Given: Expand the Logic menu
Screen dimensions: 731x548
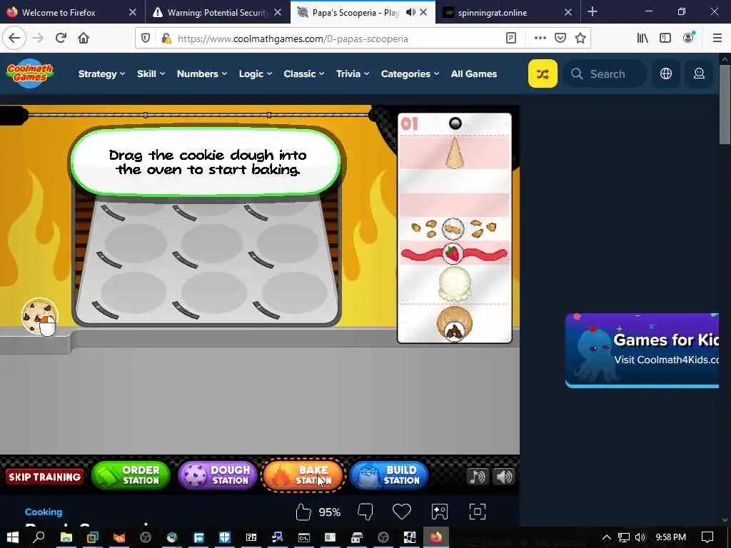Looking at the screenshot, I should [x=256, y=73].
